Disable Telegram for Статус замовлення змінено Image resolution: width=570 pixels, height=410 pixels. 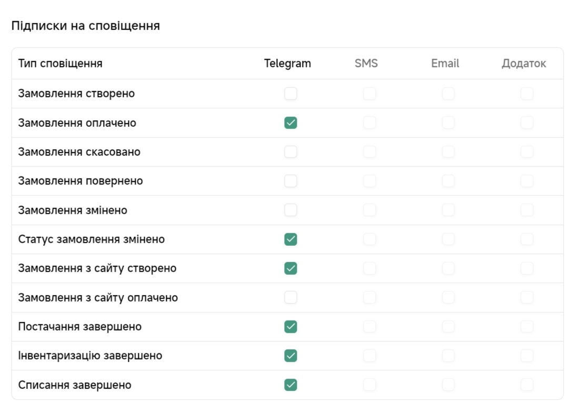click(x=291, y=239)
